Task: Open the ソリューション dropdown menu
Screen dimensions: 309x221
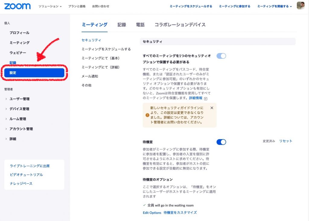Action: pos(50,6)
